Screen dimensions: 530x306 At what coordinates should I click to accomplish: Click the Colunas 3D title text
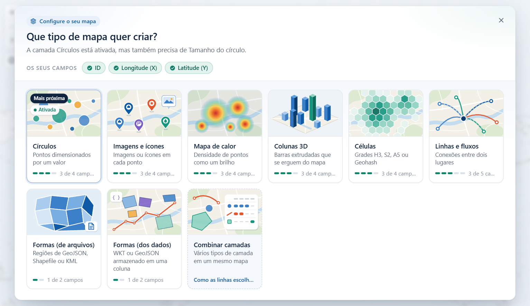(291, 146)
